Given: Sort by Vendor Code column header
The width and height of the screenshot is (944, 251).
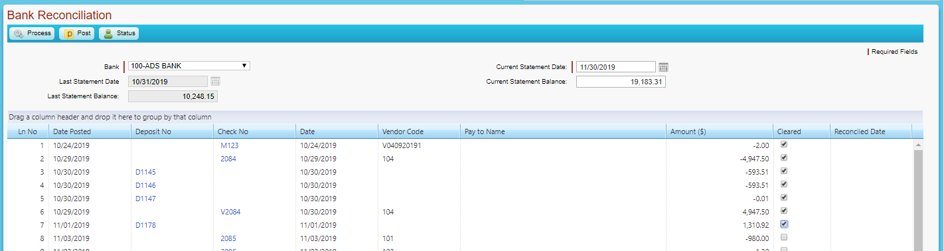Looking at the screenshot, I should 419,131.
